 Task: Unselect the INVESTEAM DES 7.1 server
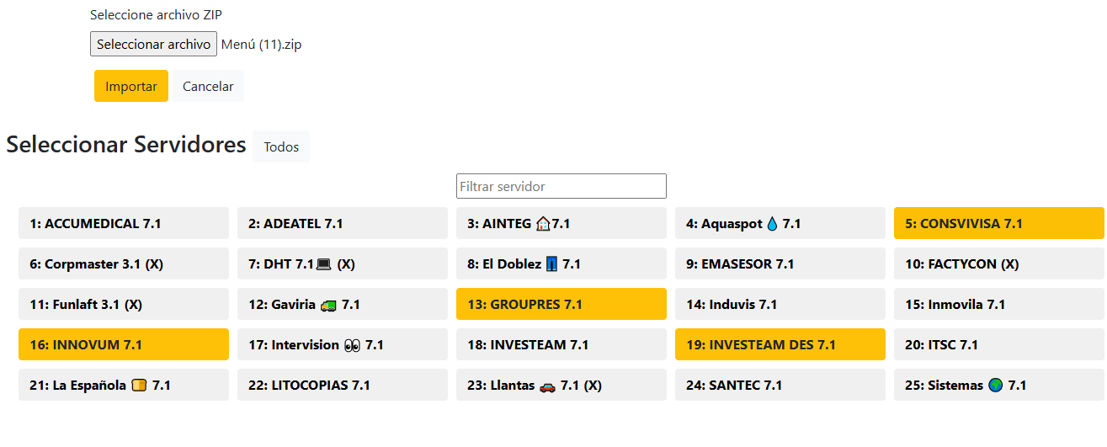pyautogui.click(x=780, y=345)
